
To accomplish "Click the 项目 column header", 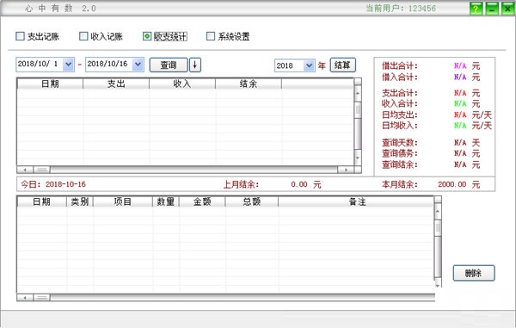I will point(123,201).
